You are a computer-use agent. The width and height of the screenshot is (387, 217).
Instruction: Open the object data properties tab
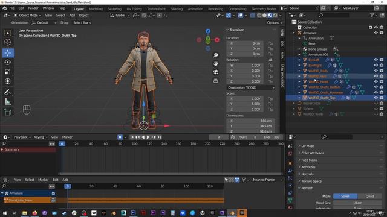coord(290,200)
